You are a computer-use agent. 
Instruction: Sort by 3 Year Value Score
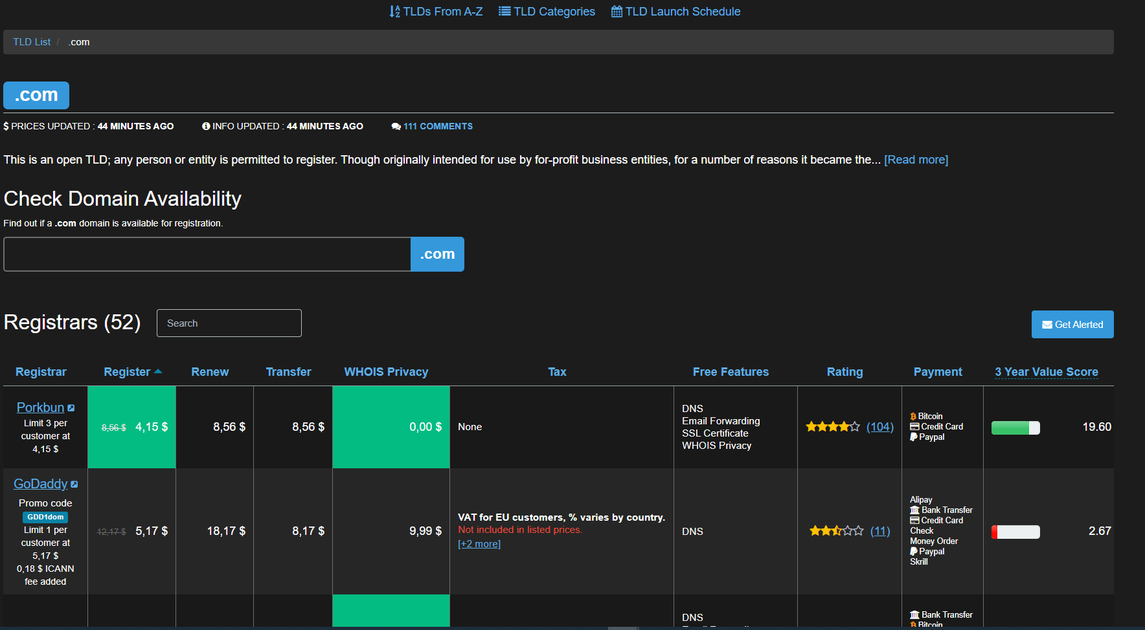point(1047,372)
